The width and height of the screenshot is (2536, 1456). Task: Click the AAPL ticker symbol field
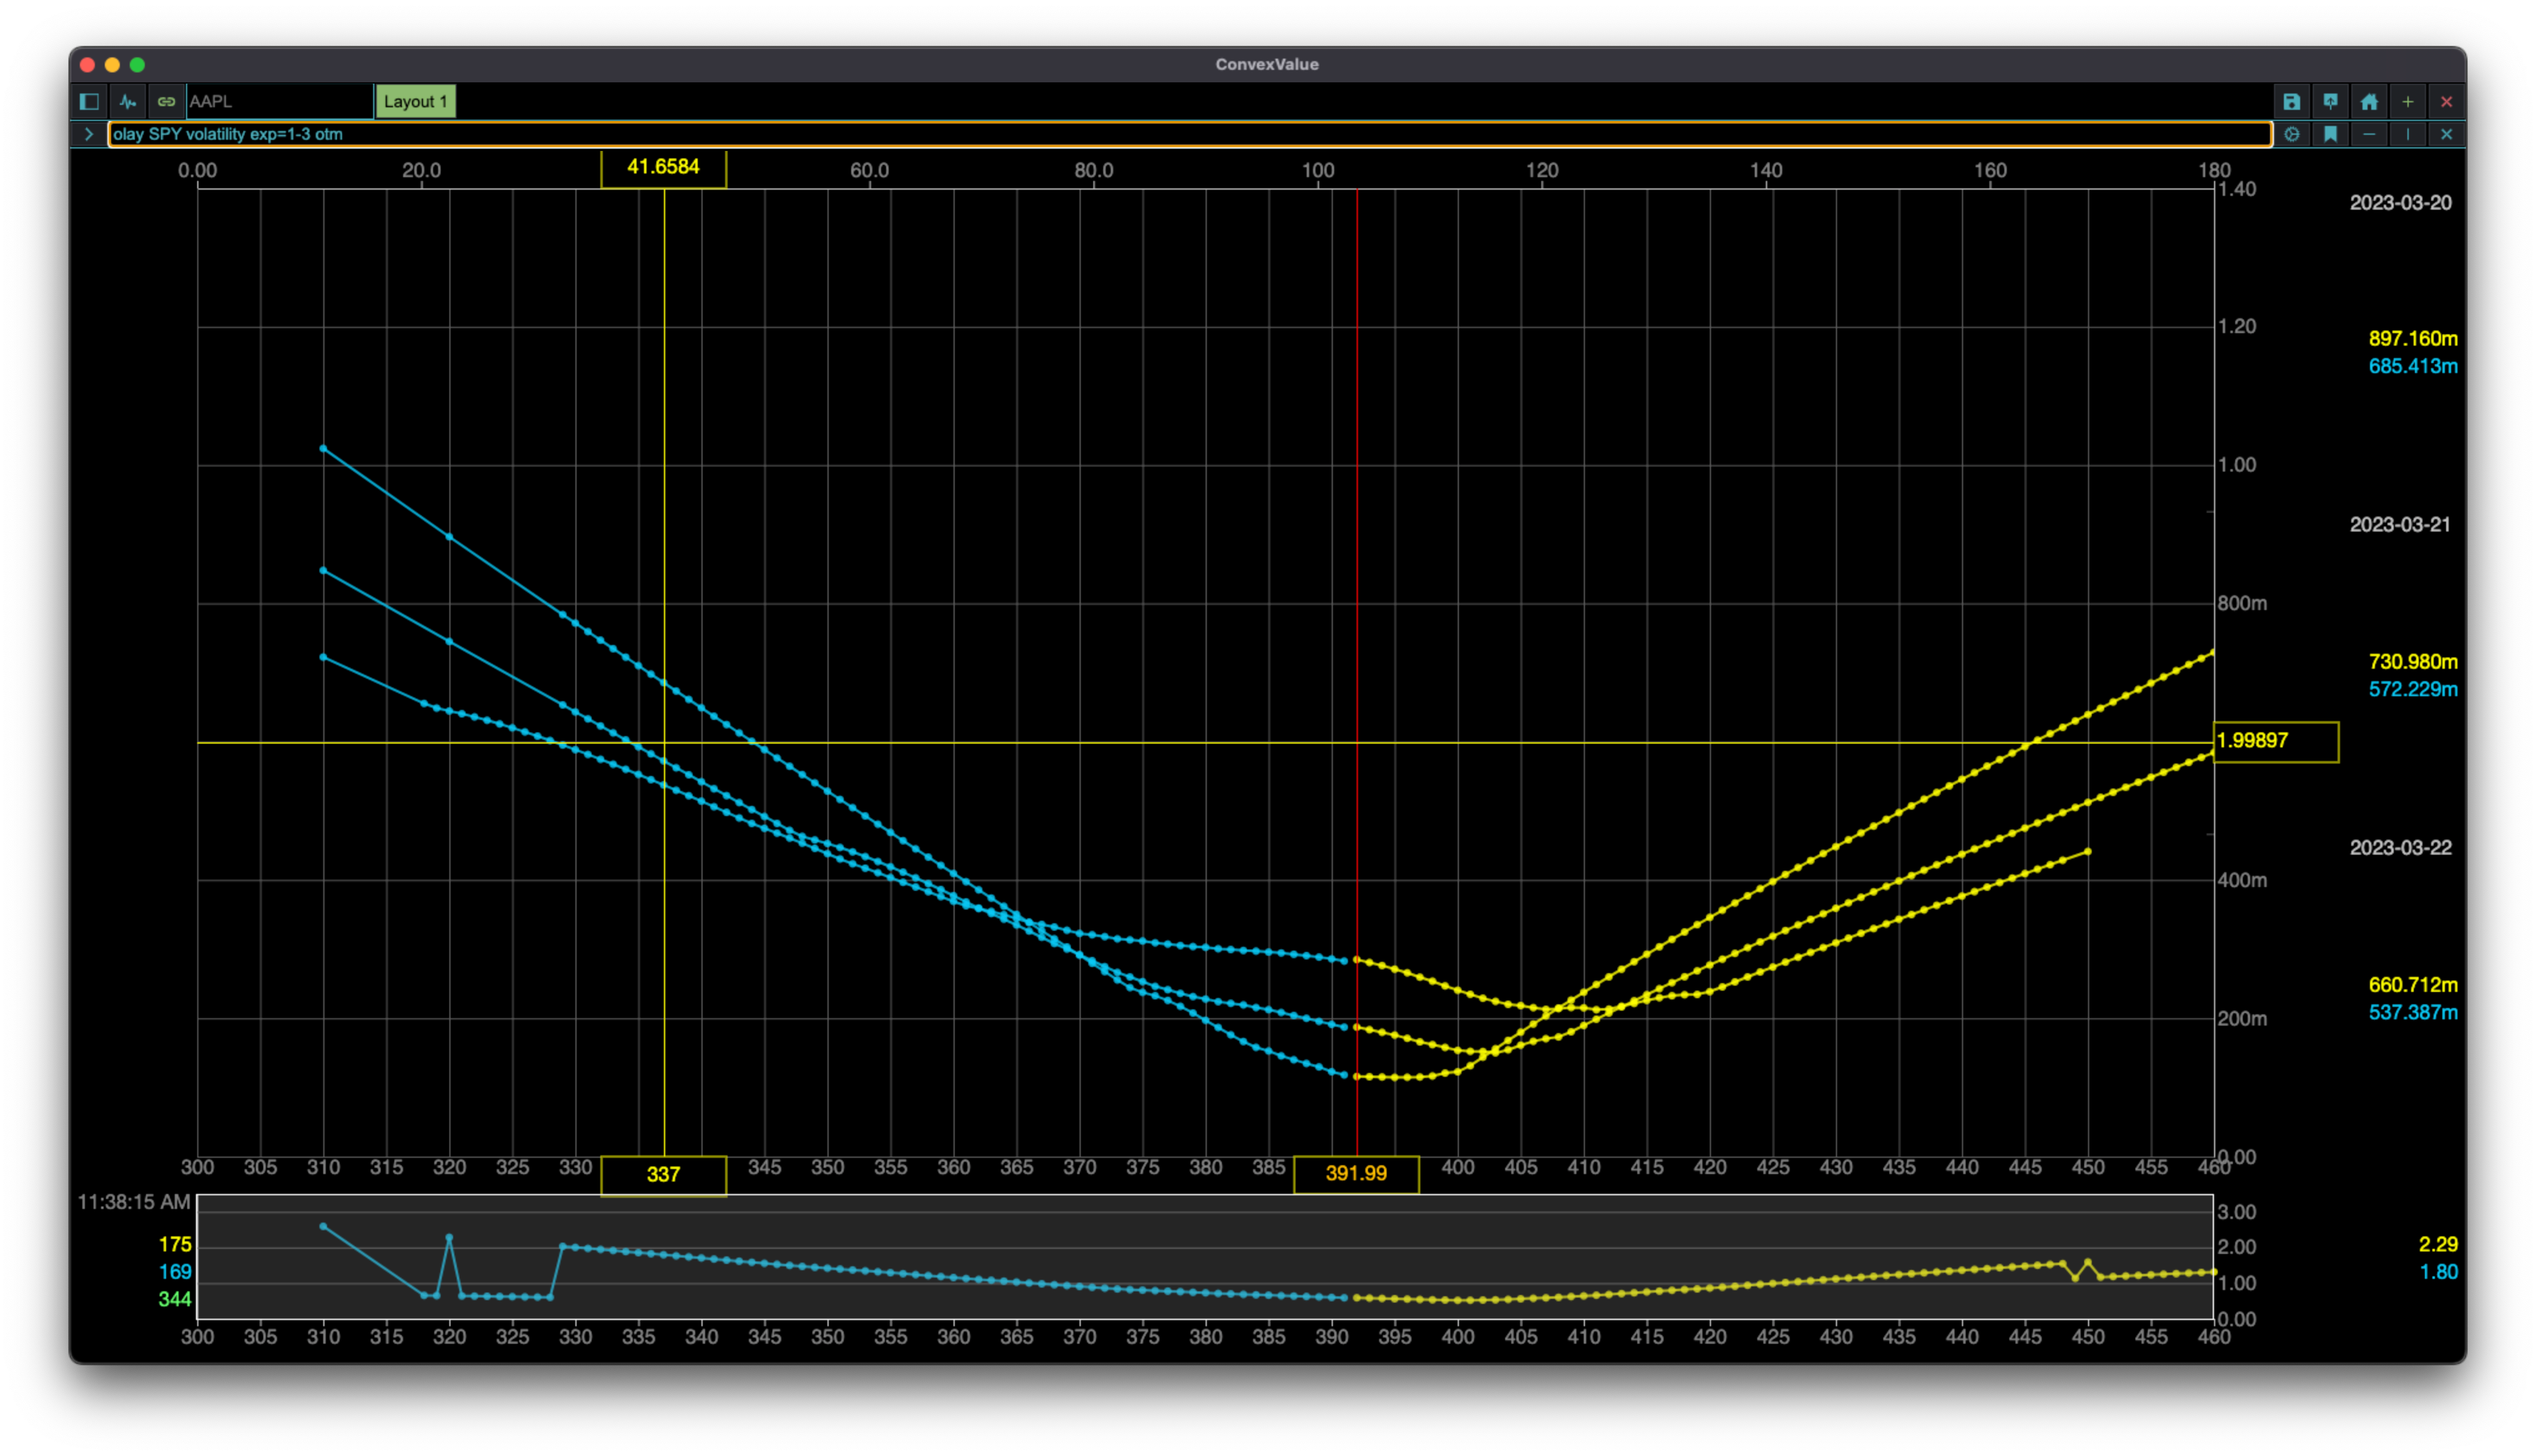coord(279,101)
